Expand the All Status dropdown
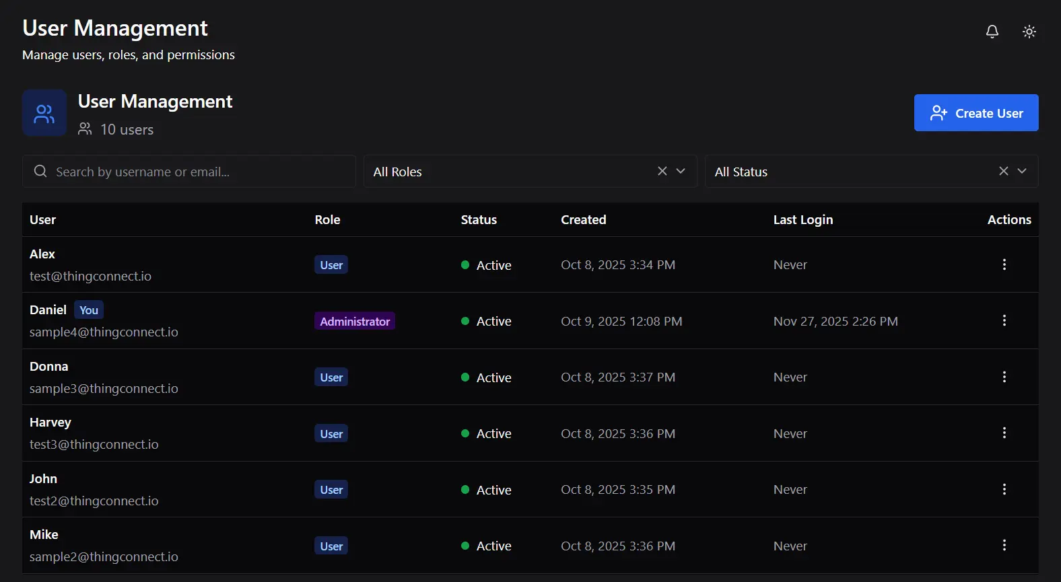This screenshot has height=582, width=1061. point(1022,171)
